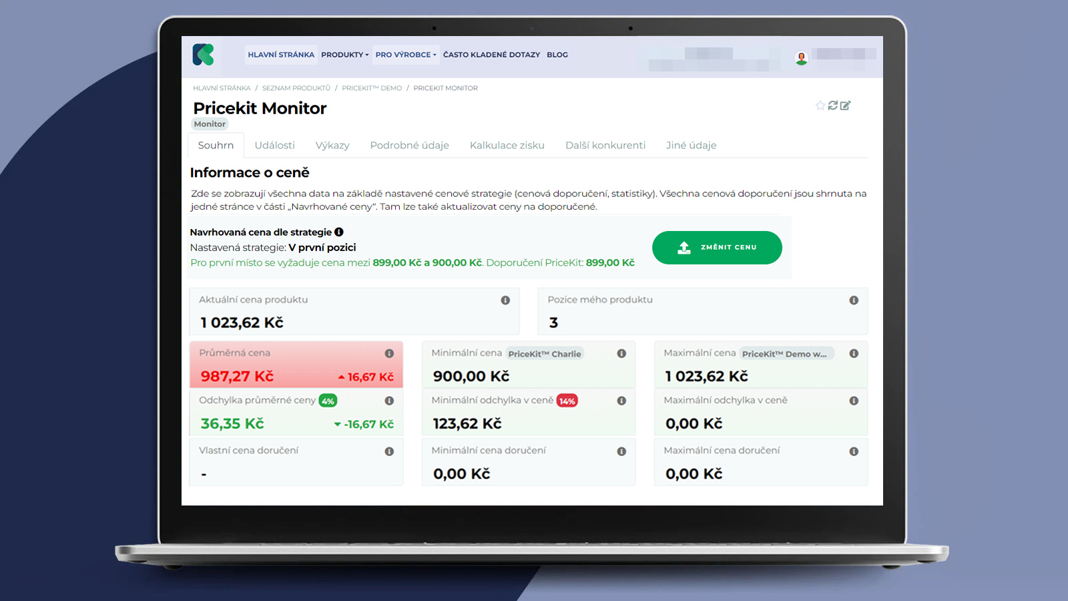Image resolution: width=1068 pixels, height=601 pixels.
Task: Click Hlavní stránka breadcrumb link
Action: (222, 88)
